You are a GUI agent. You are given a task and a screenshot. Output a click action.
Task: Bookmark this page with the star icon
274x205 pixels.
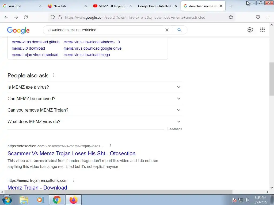tap(231, 17)
